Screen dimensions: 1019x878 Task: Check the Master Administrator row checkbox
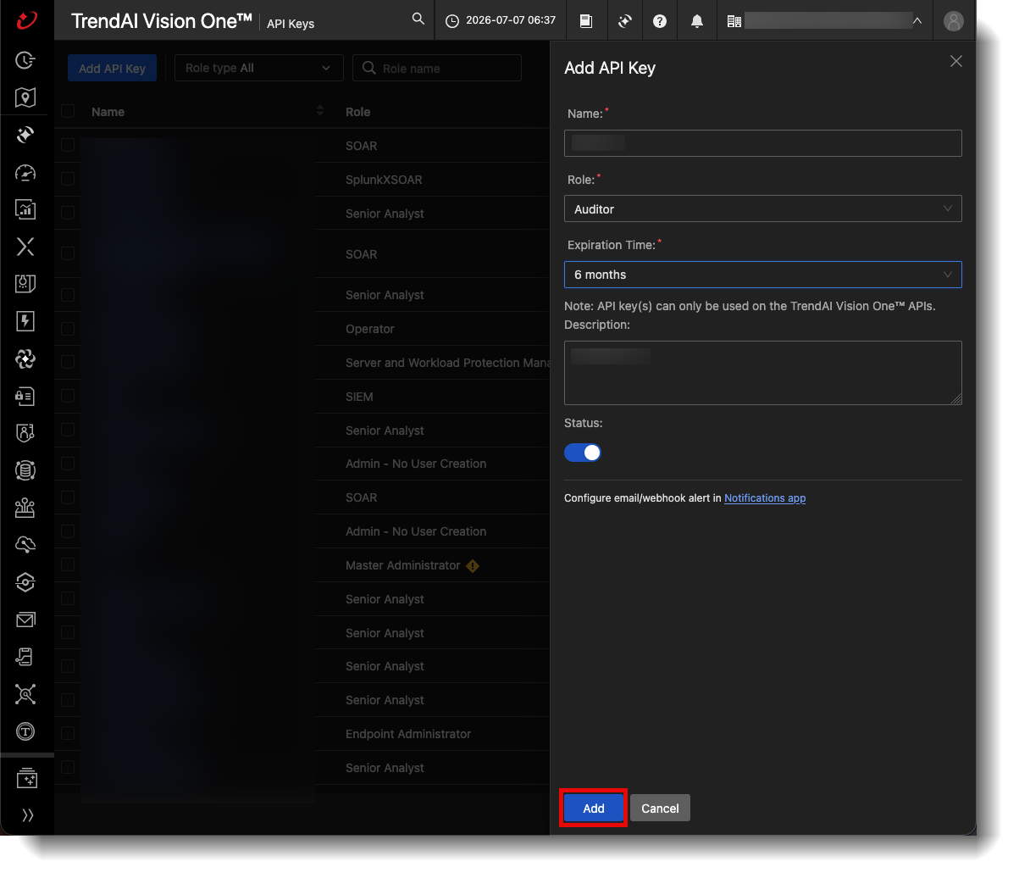68,564
